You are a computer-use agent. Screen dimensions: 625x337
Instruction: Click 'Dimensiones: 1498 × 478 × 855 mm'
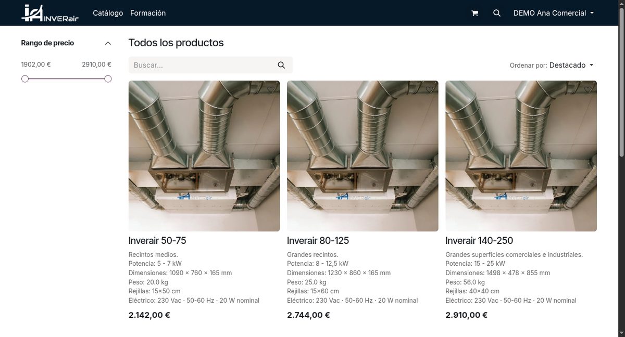(x=498, y=273)
